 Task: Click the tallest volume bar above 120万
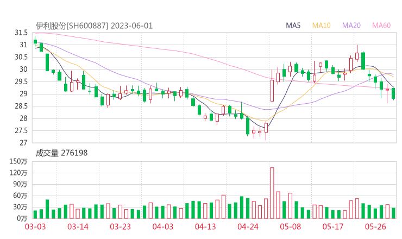click(x=272, y=193)
